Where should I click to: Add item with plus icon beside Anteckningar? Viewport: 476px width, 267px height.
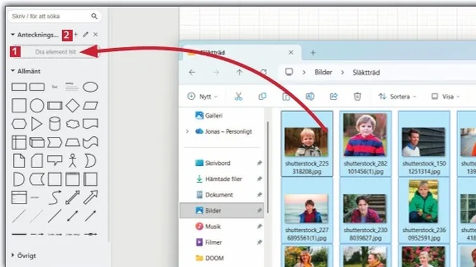76,34
